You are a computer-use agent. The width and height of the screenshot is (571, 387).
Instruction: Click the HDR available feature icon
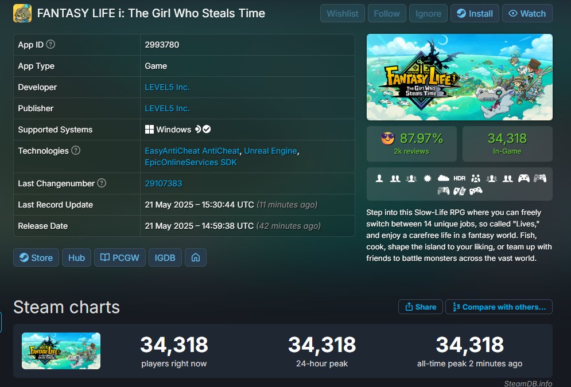point(459,178)
